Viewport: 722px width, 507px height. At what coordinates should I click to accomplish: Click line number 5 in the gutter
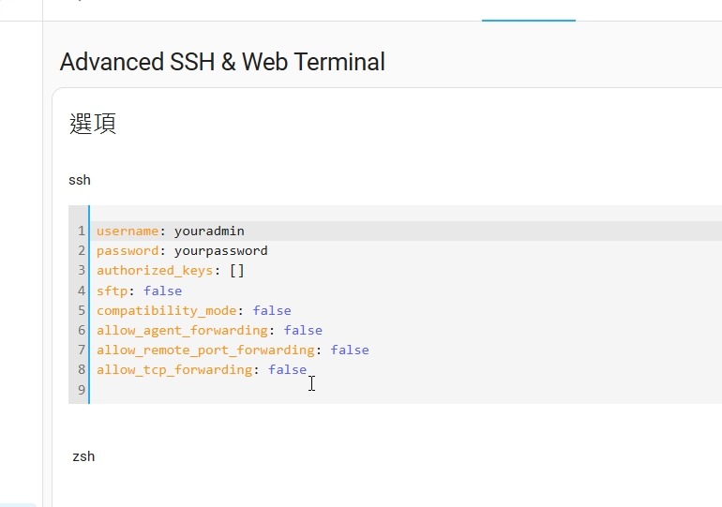(x=82, y=310)
